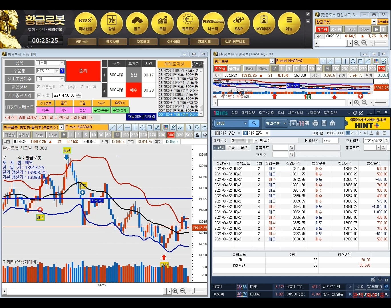
Task: Open the 항셍 gold button
Action: [x=112, y=23]
